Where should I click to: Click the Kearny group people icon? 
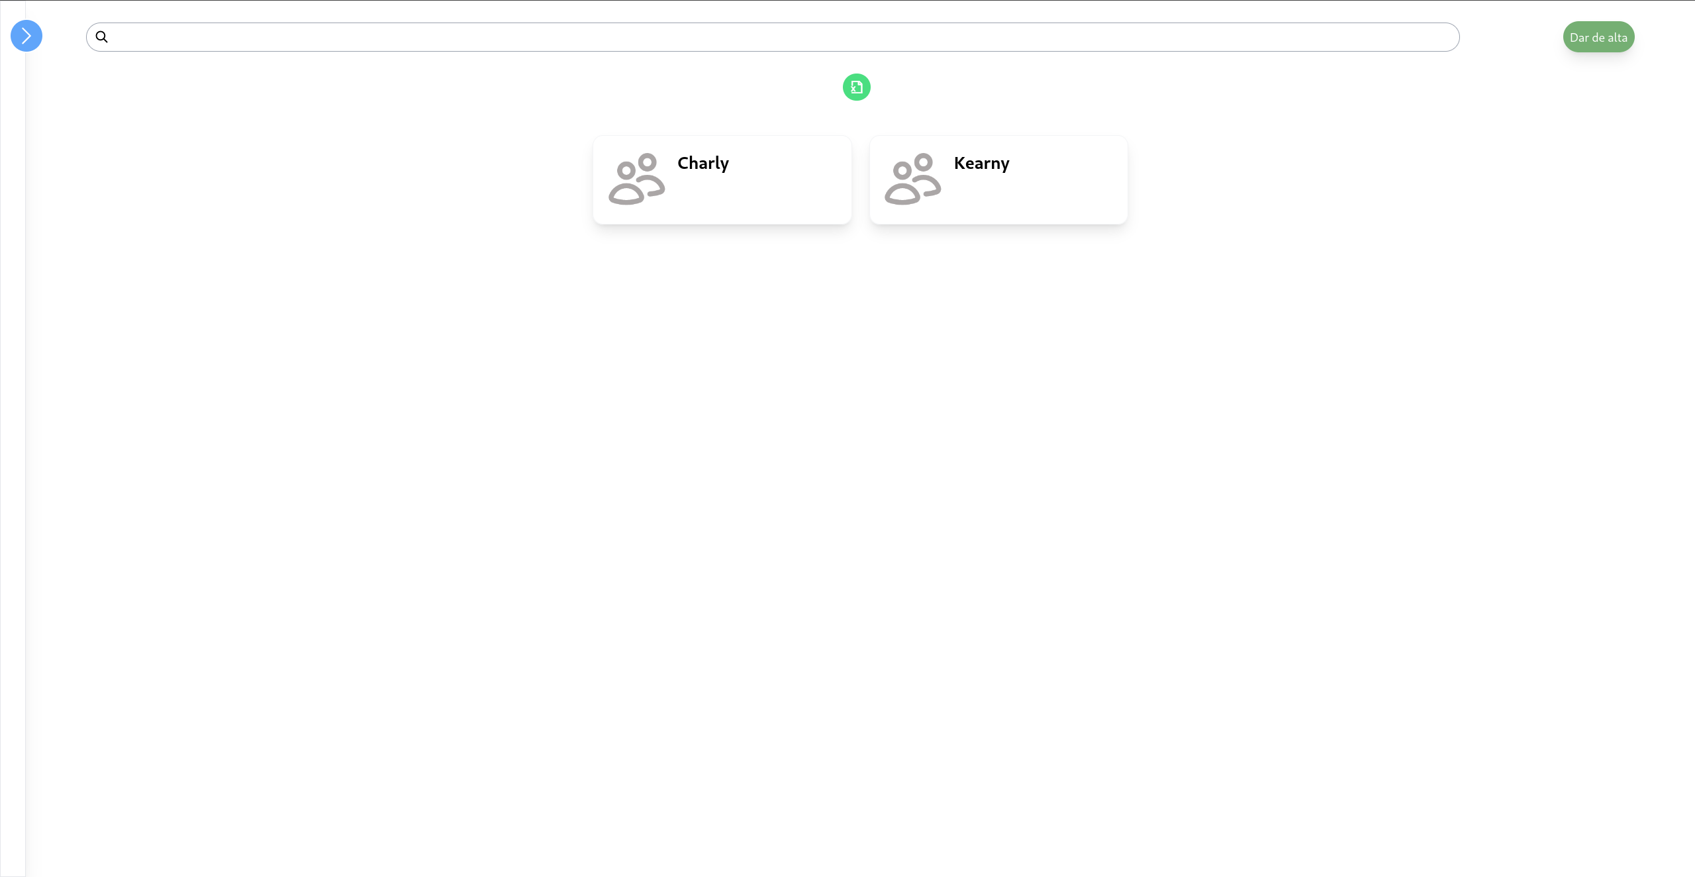tap(912, 179)
